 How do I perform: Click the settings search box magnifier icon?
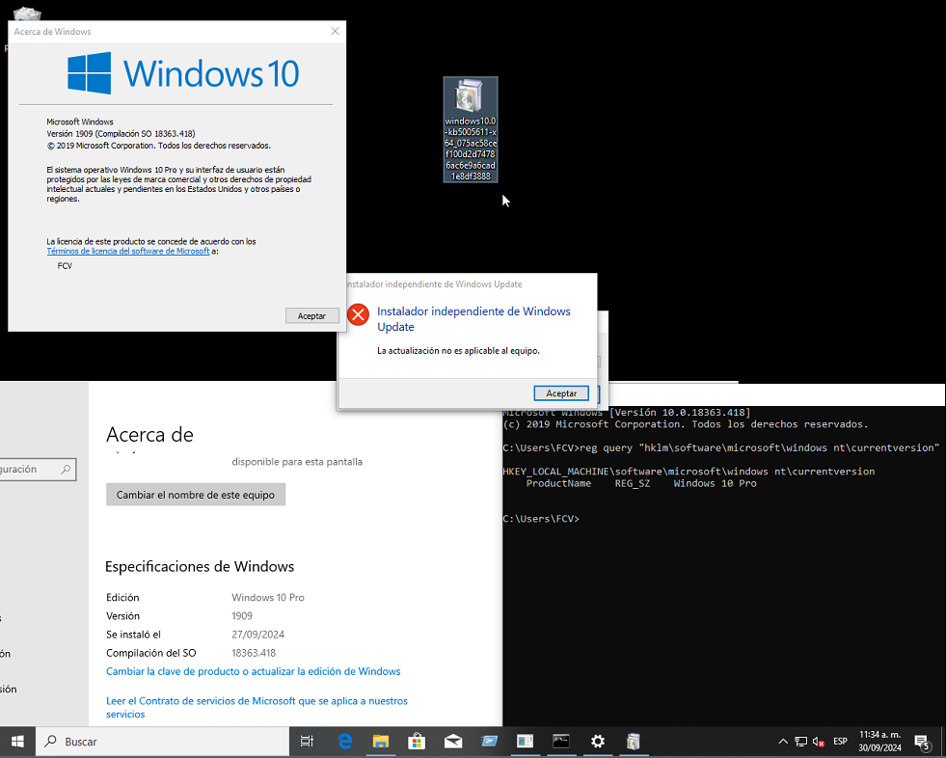[66, 469]
